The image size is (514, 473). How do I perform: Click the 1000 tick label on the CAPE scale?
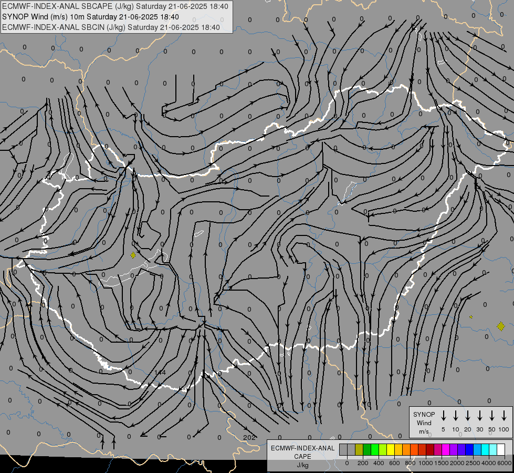(x=426, y=463)
